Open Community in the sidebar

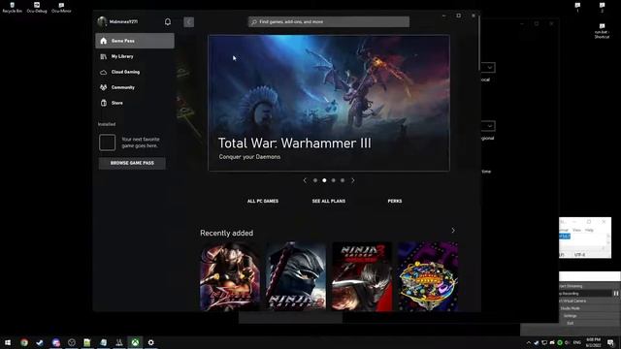(135, 87)
